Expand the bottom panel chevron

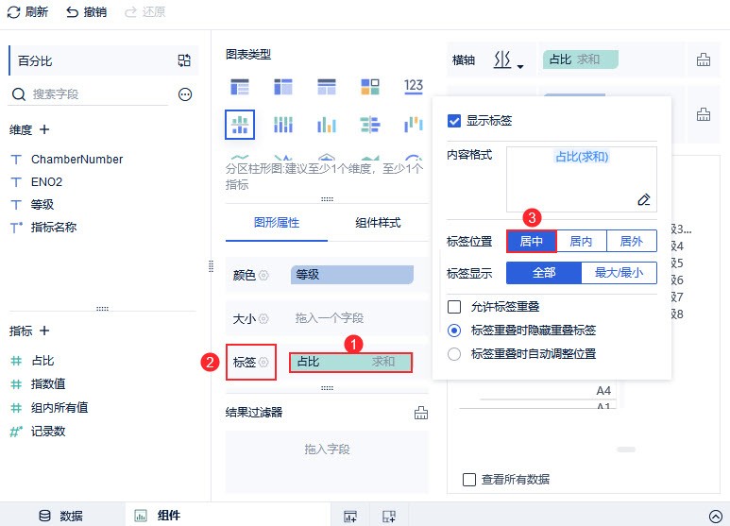[715, 517]
